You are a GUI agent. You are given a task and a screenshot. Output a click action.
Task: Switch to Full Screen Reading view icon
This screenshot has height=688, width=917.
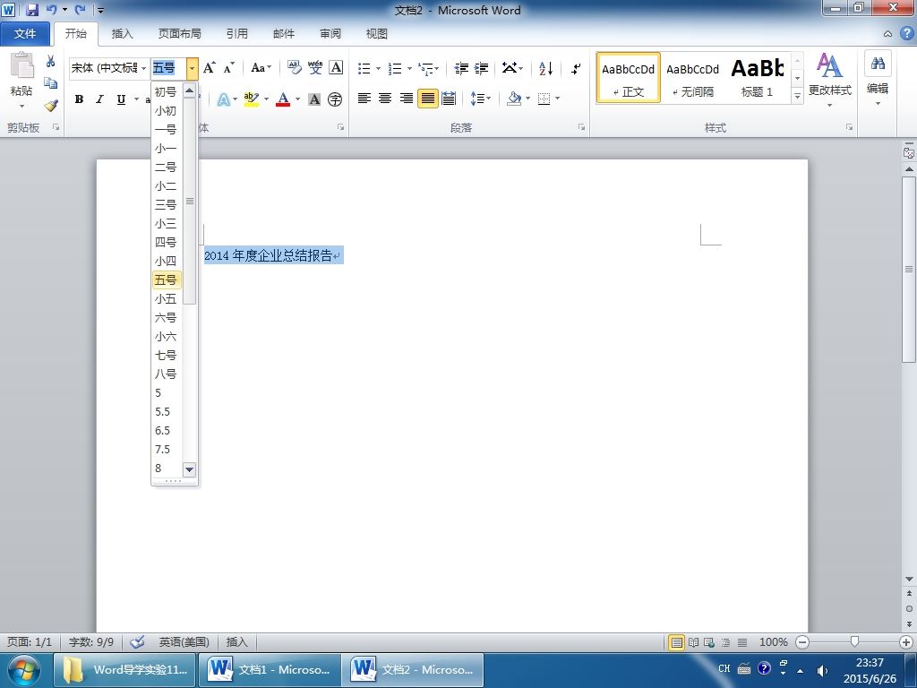pyautogui.click(x=693, y=642)
